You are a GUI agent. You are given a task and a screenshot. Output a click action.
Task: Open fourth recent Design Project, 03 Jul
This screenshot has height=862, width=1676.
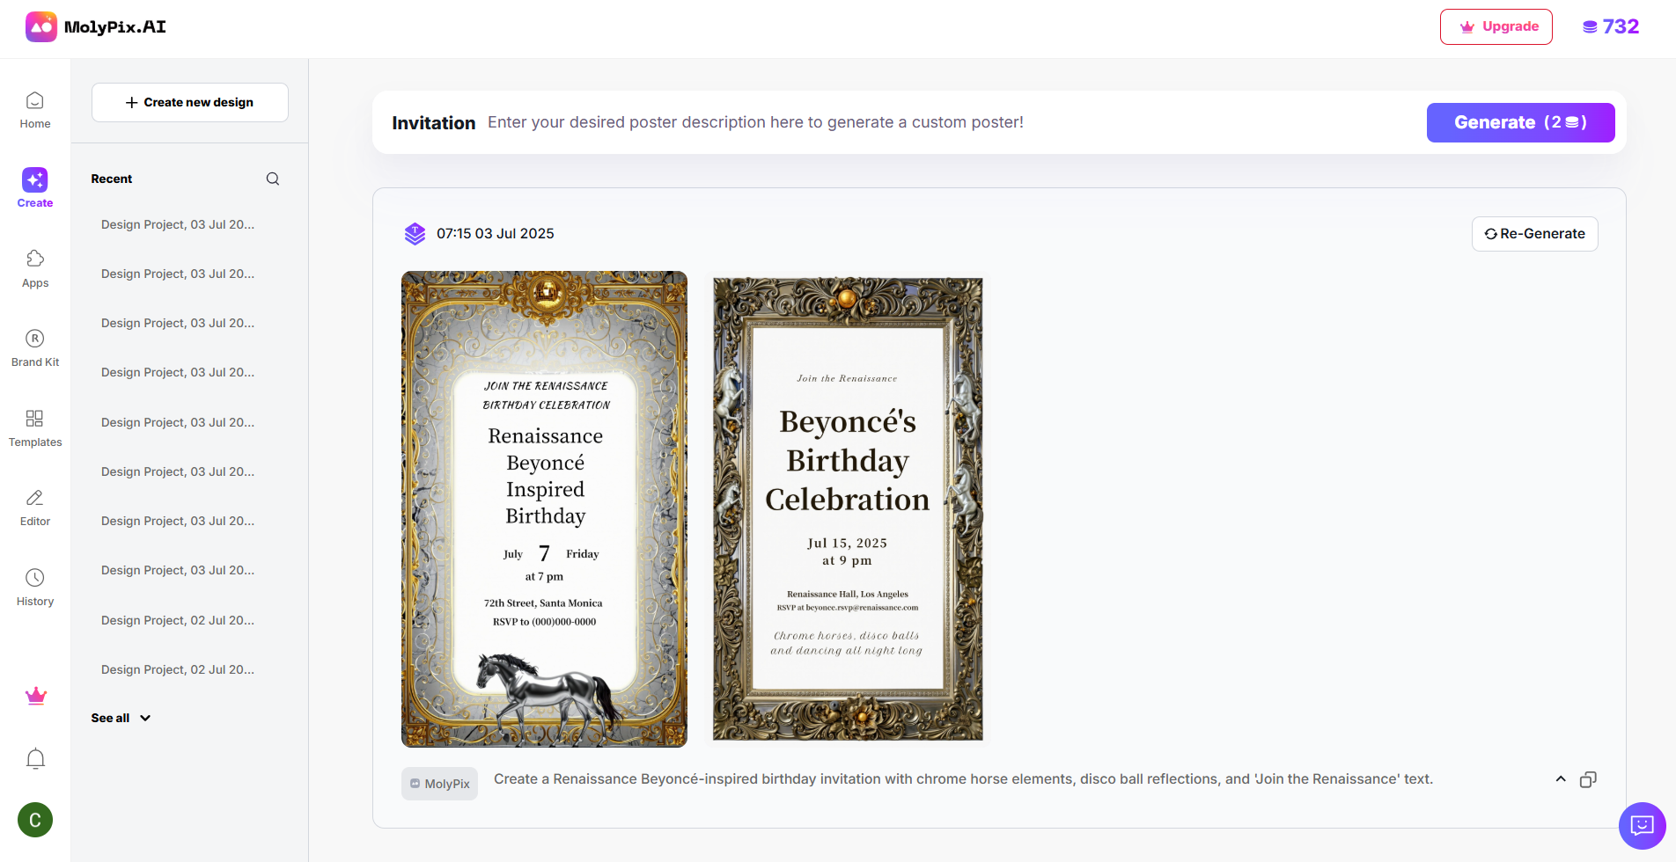pyautogui.click(x=178, y=372)
